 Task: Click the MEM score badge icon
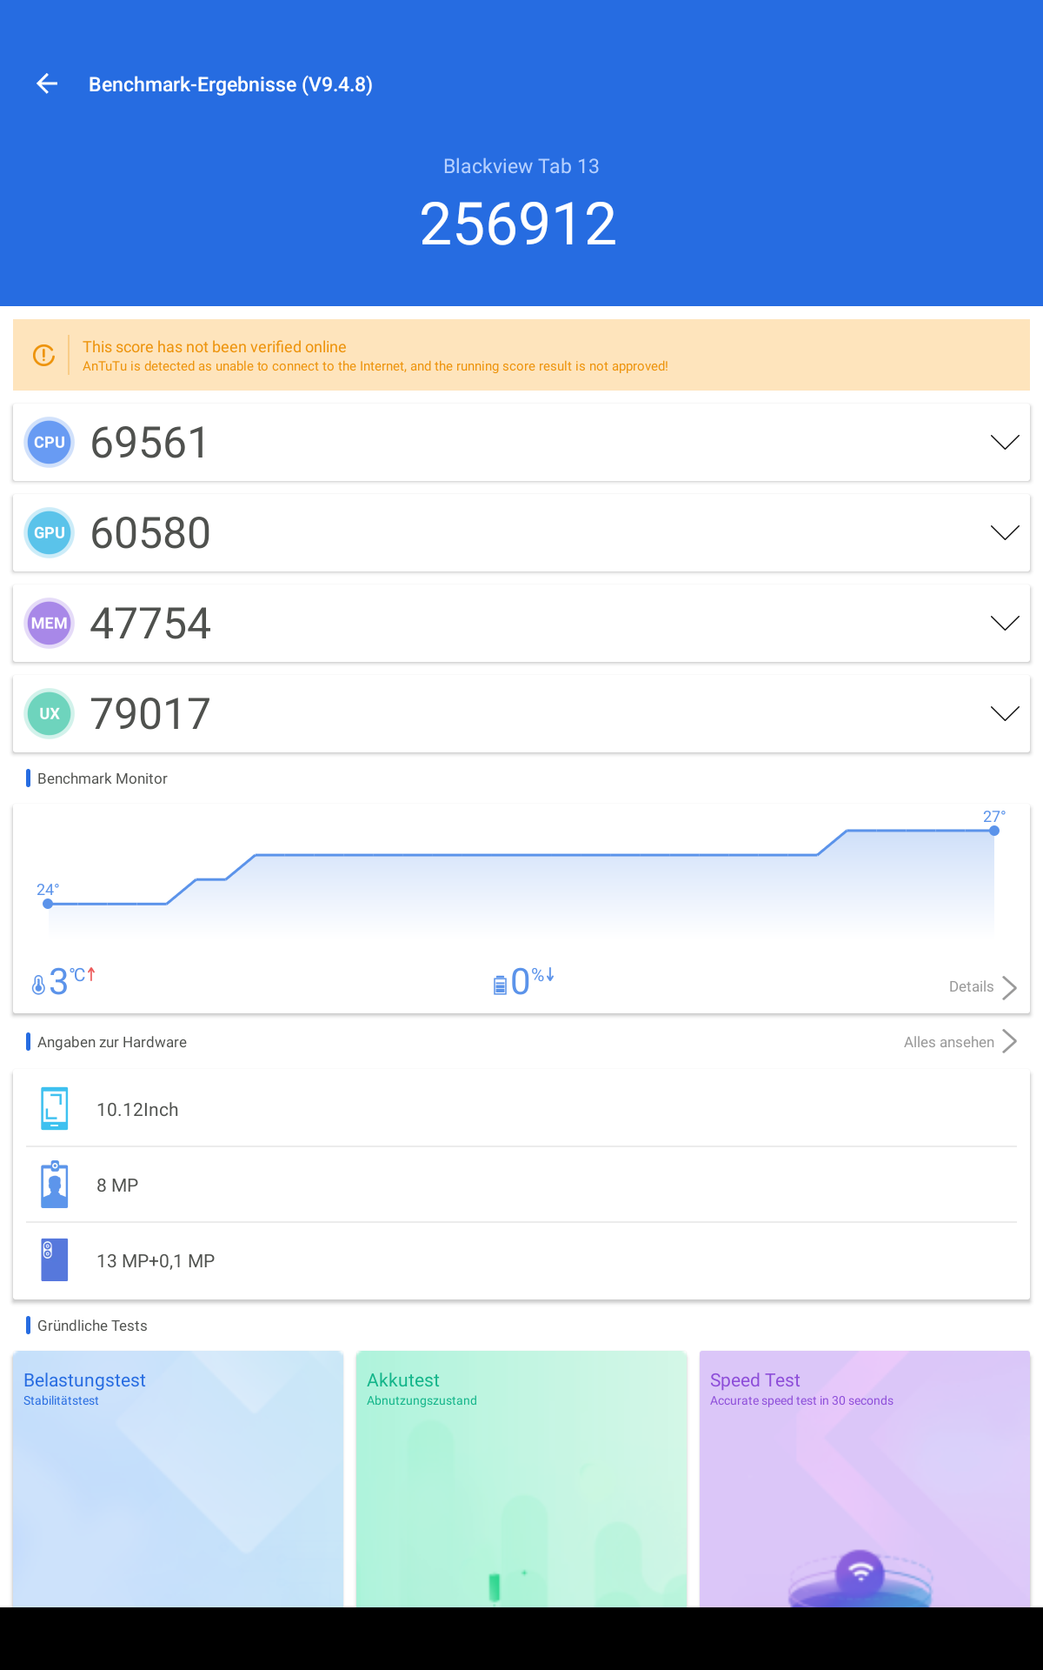pos(50,624)
